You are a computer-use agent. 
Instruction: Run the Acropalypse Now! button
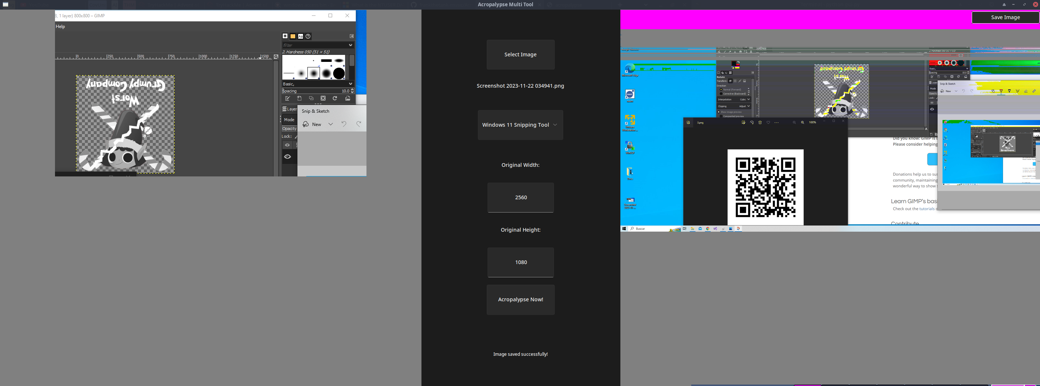(x=520, y=300)
